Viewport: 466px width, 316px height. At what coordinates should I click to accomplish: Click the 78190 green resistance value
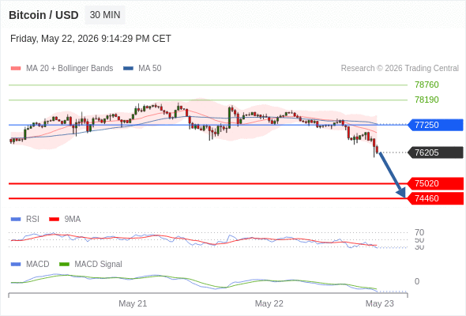point(427,100)
